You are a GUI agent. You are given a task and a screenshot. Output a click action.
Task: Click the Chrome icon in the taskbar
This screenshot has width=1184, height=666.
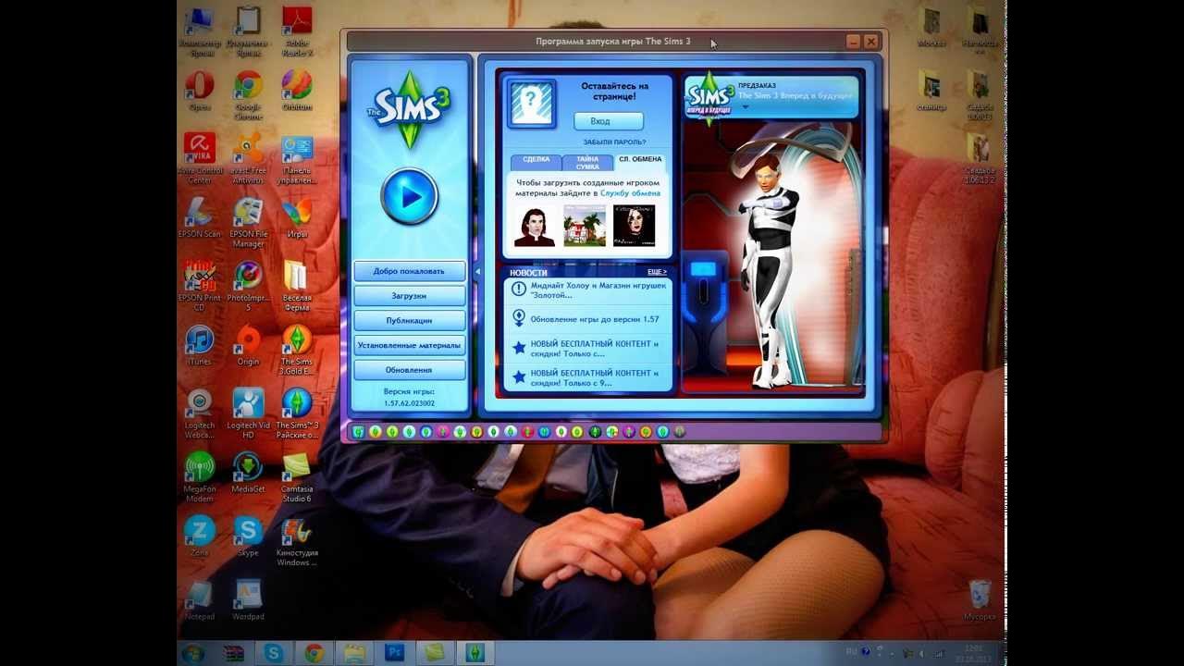pyautogui.click(x=314, y=653)
